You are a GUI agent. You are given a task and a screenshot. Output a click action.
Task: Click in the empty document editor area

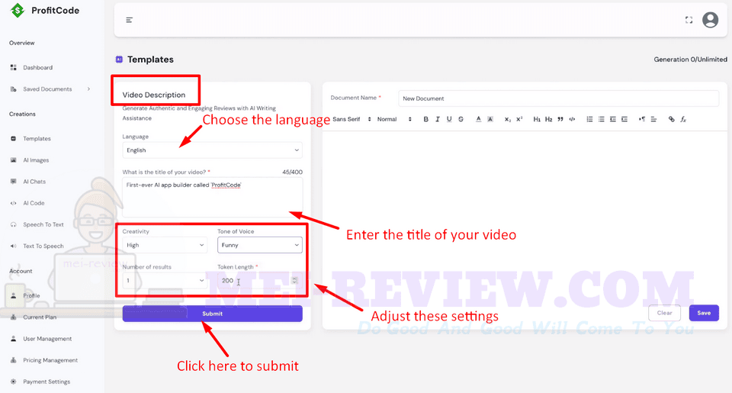point(525,215)
